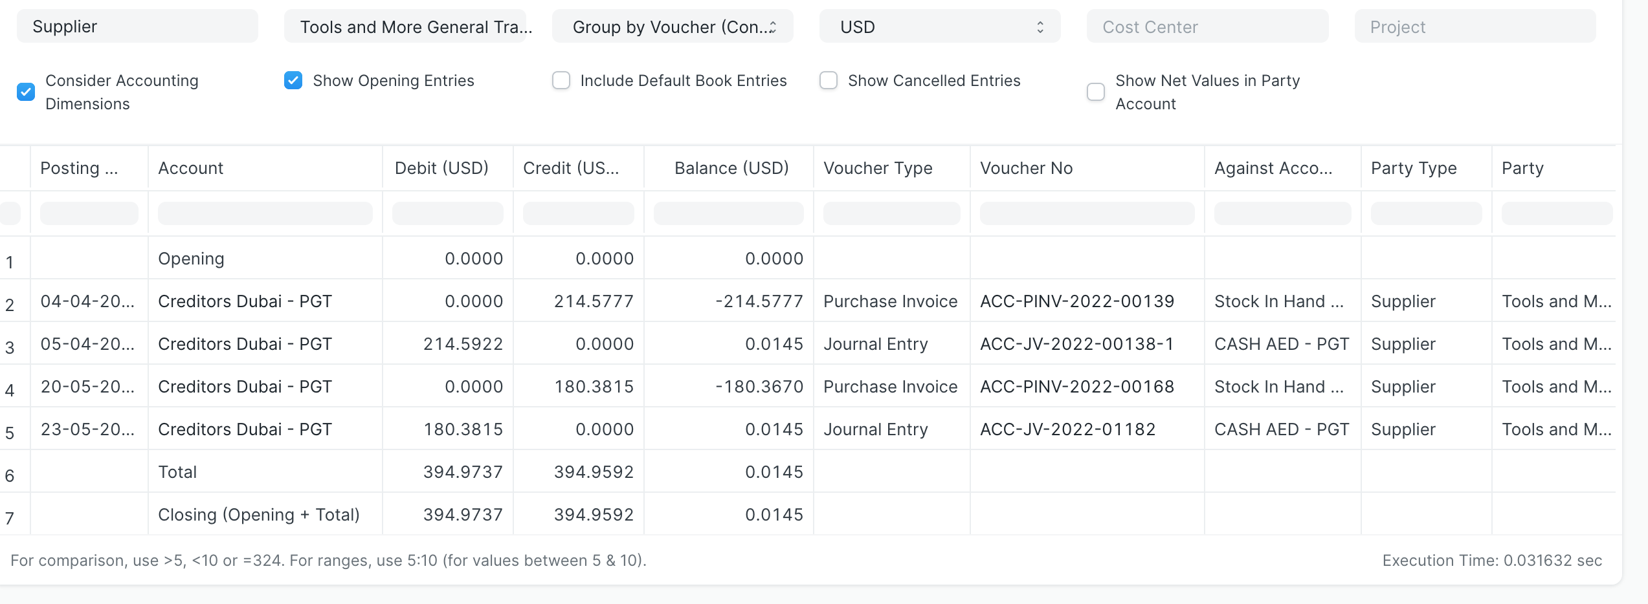1648x604 pixels.
Task: Click the 04-04-20... posting date cell
Action: click(88, 301)
